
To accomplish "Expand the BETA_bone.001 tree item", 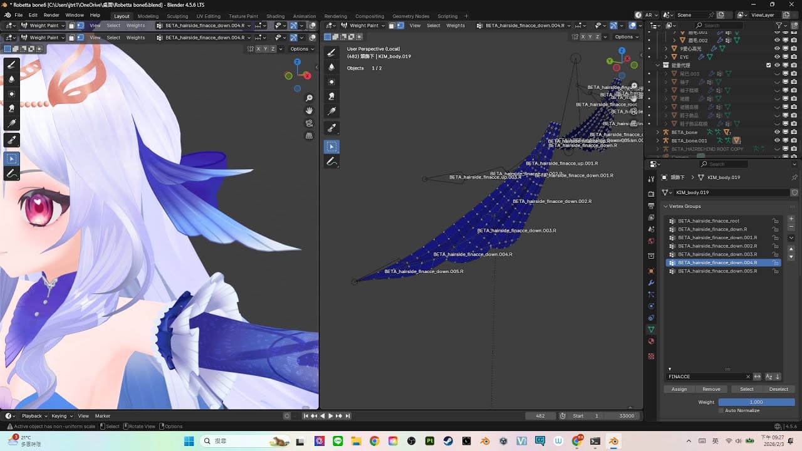I will (658, 140).
